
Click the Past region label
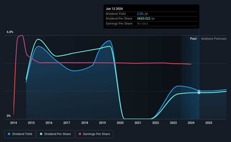(x=193, y=39)
